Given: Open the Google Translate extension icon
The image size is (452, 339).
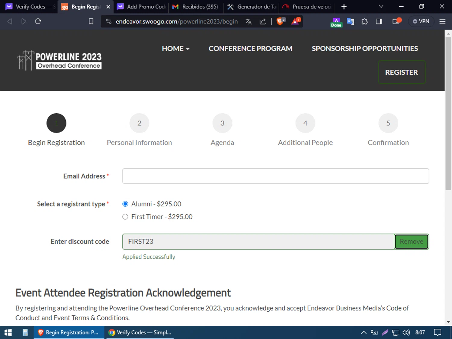Looking at the screenshot, I should click(350, 21).
